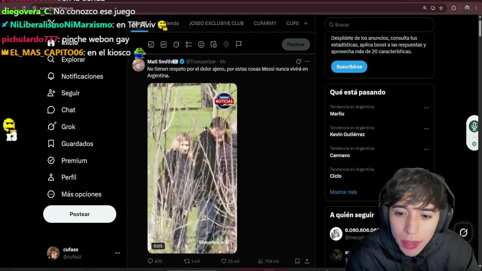The height and width of the screenshot is (271, 482).
Task: Go to Seguir in the sidebar
Action: [64, 93]
